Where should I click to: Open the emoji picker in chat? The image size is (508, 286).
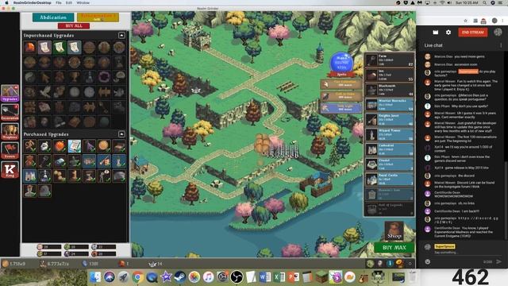[x=428, y=261]
